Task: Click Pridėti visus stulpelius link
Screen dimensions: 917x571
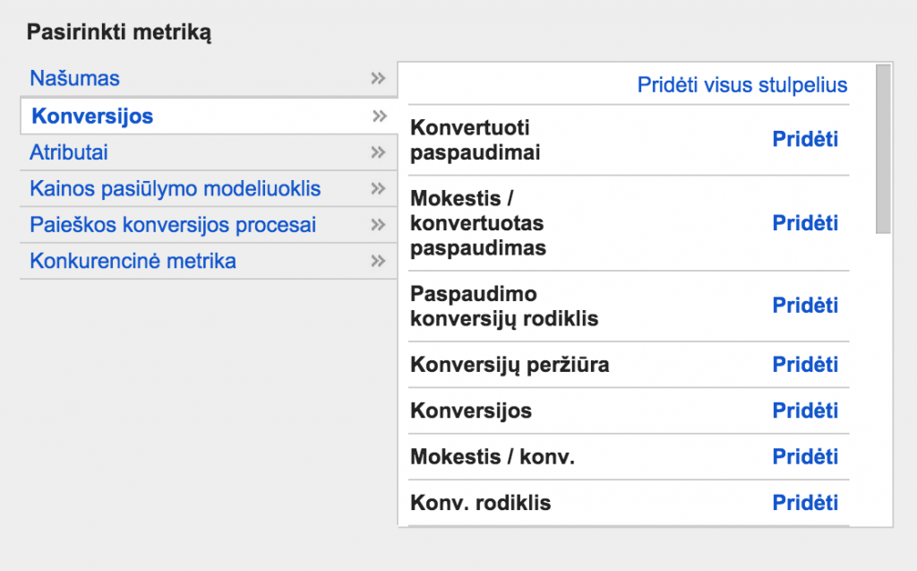Action: tap(741, 85)
